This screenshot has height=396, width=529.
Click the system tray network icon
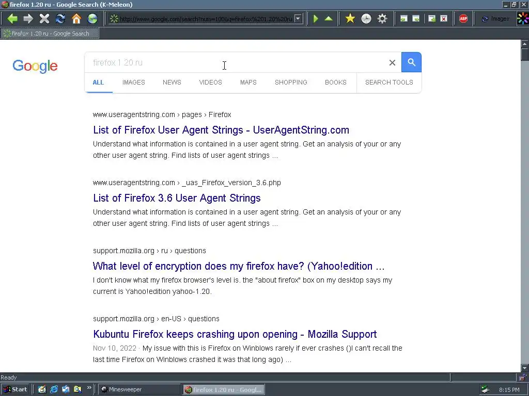(485, 389)
